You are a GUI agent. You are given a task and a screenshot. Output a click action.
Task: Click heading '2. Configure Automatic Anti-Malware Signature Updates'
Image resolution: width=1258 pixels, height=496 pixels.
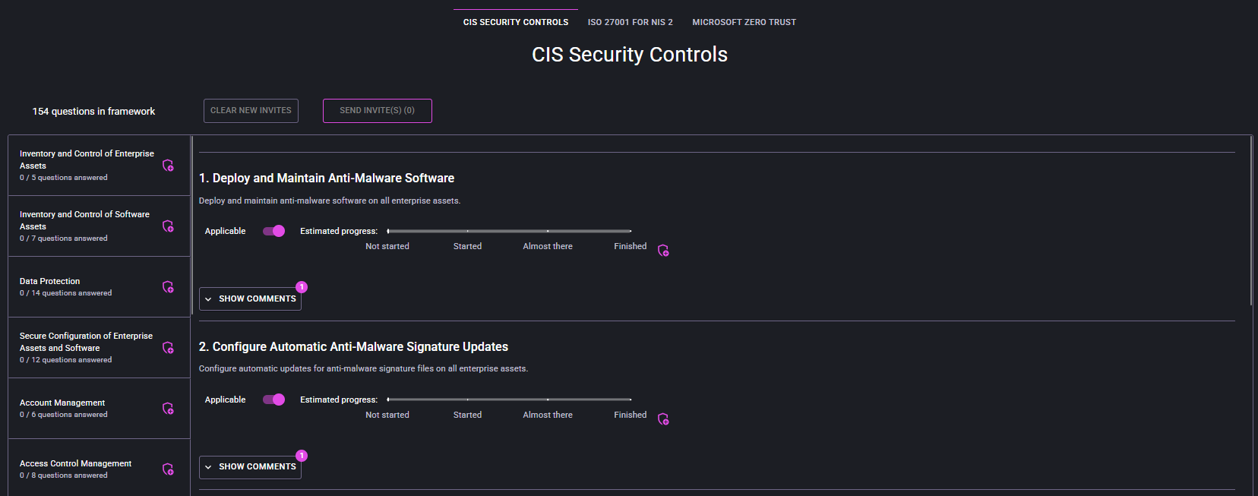(x=353, y=346)
